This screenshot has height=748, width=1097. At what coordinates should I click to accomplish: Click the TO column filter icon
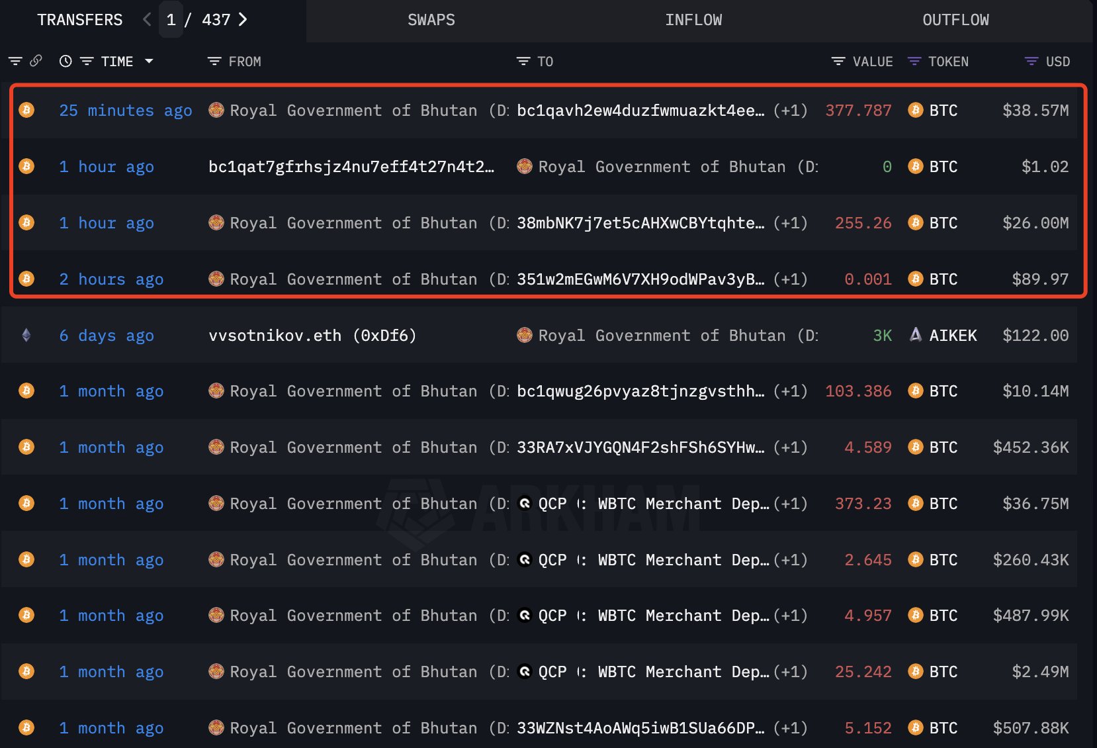click(523, 61)
